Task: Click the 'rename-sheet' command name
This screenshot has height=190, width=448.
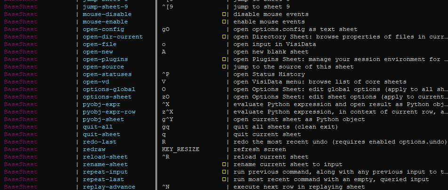Action: point(105,164)
